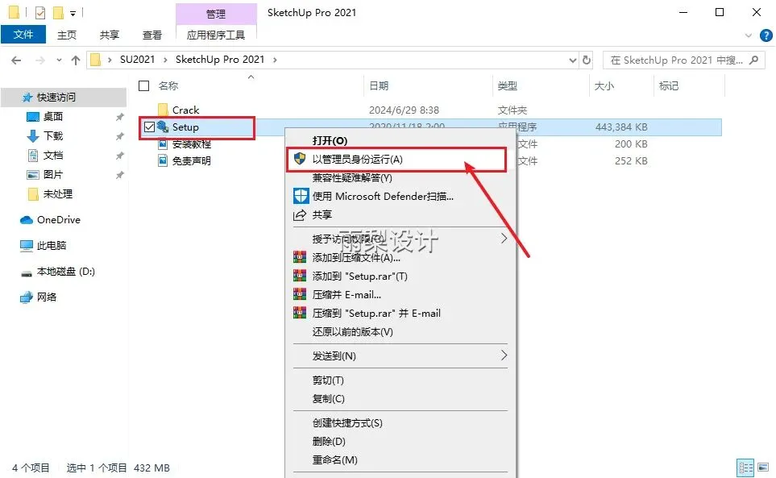Open 图片 in the sidebar
The width and height of the screenshot is (776, 478).
click(53, 175)
